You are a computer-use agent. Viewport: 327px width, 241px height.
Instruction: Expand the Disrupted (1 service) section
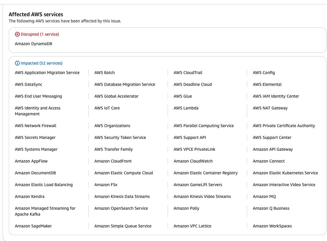coord(39,35)
